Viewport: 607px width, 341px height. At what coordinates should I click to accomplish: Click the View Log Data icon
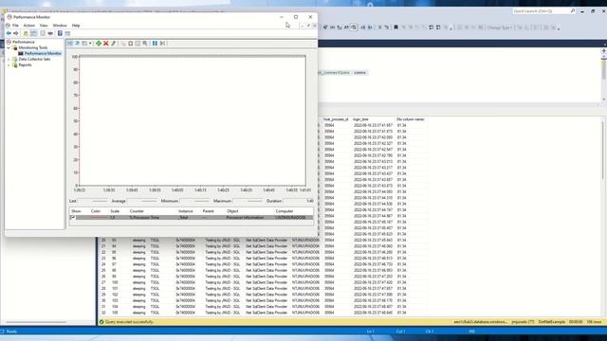(77, 44)
